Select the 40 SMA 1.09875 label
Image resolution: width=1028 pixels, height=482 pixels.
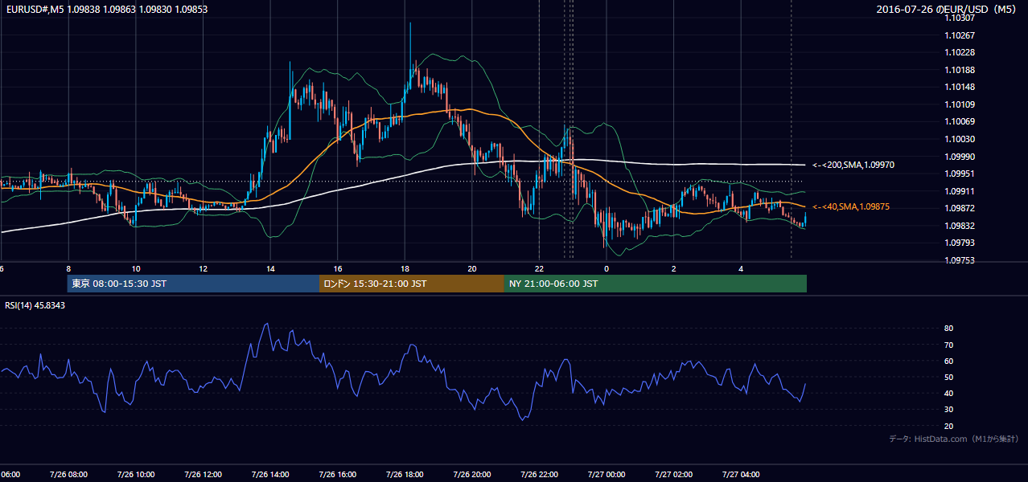[850, 206]
